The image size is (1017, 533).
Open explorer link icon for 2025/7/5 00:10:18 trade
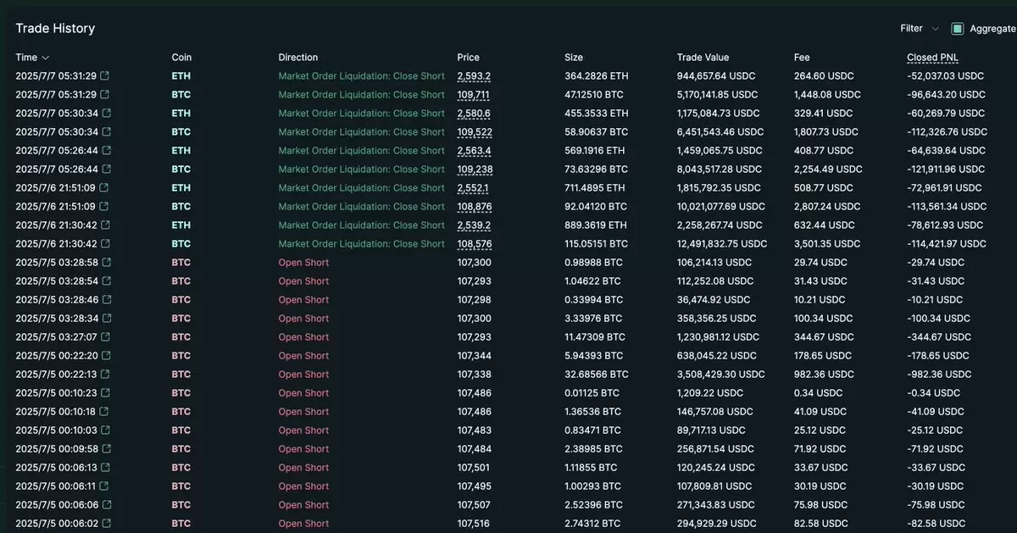pos(105,412)
